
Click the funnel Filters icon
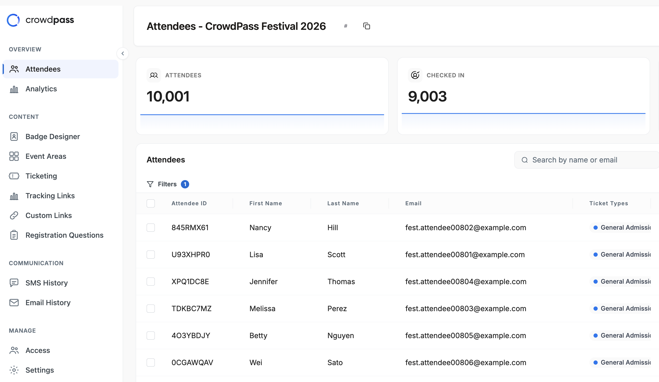[150, 184]
